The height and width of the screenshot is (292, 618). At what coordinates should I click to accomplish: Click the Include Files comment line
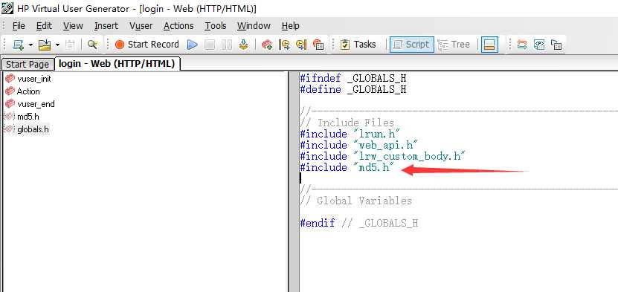tap(347, 123)
